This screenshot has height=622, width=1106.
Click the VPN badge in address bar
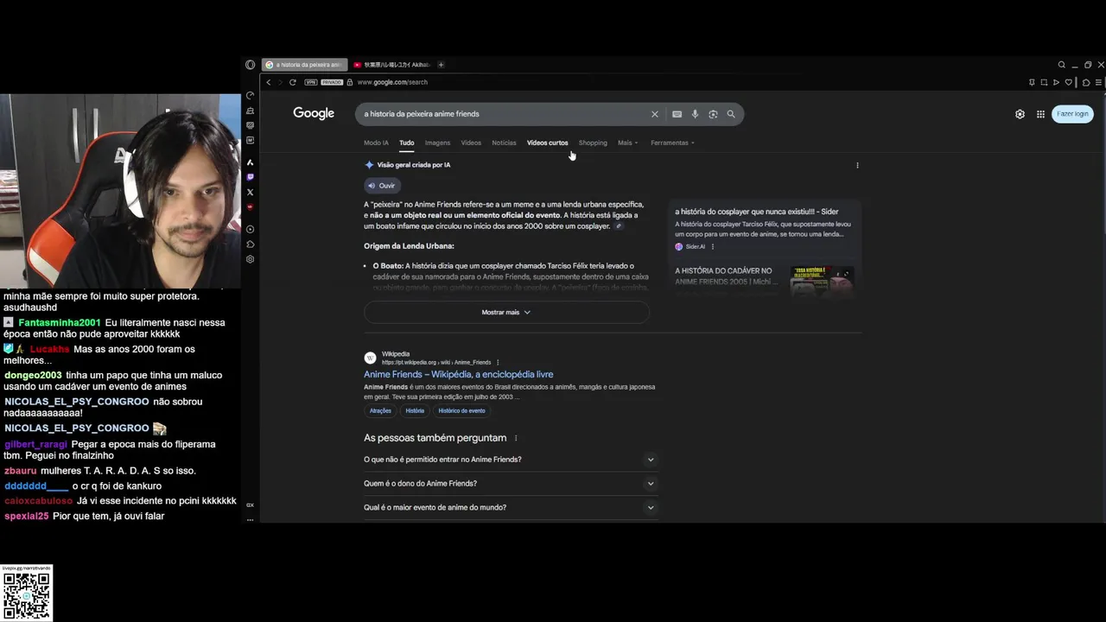point(310,82)
